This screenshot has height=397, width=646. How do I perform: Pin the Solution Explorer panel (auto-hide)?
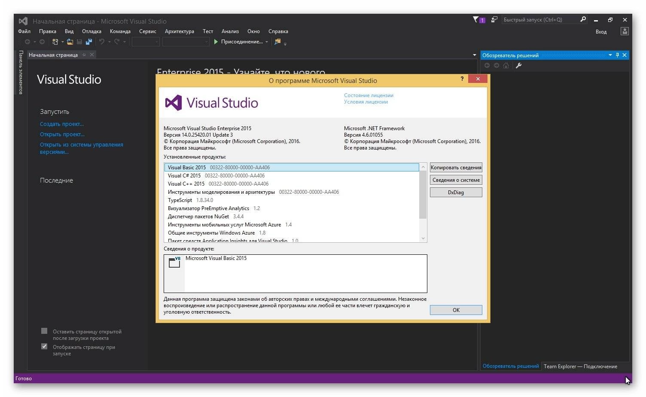617,55
